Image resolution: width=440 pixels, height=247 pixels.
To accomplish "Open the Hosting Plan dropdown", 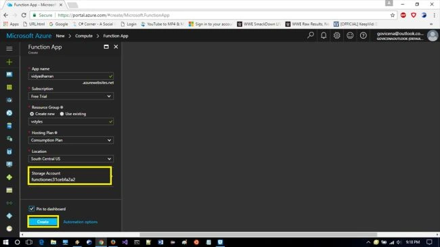I will coord(70,140).
